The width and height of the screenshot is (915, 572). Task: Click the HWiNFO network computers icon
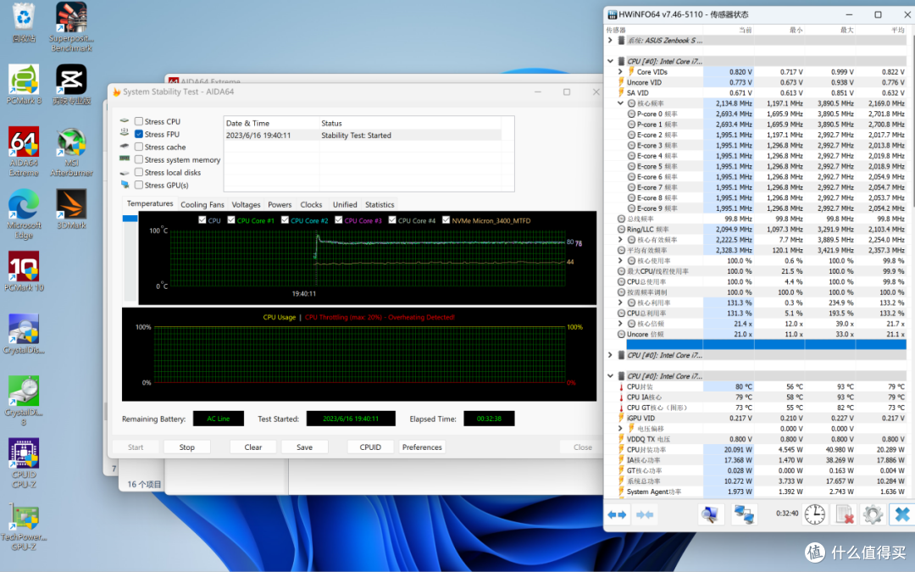coord(744,514)
